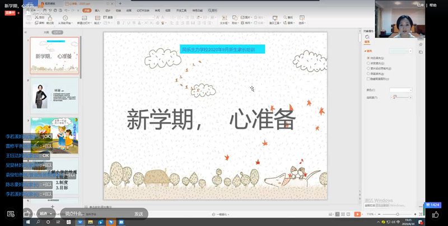Open the fill color dropdown

[x=401, y=90]
